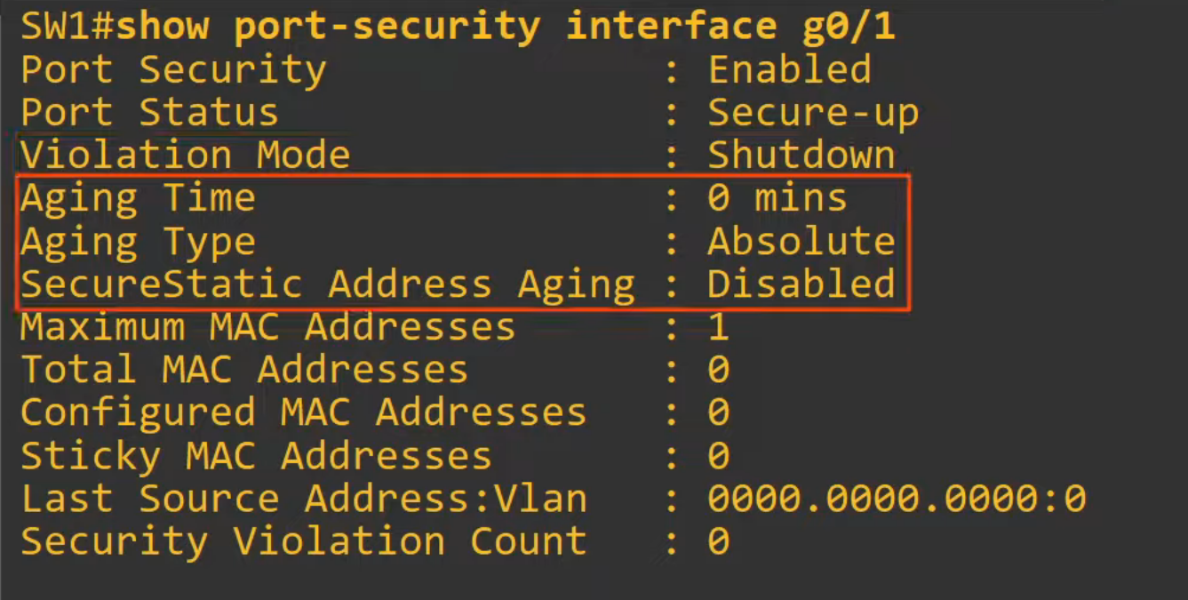
Task: Click the Maximum MAC Addresses value '1'
Action: click(718, 327)
